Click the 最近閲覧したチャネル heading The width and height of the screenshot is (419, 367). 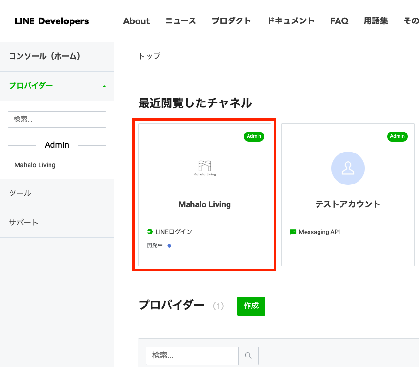(x=195, y=103)
